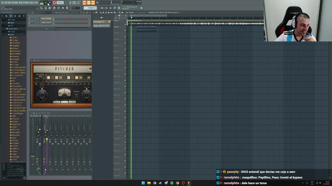Click the 130 tempo field
This screenshot has width=332, height=186.
(60, 3)
